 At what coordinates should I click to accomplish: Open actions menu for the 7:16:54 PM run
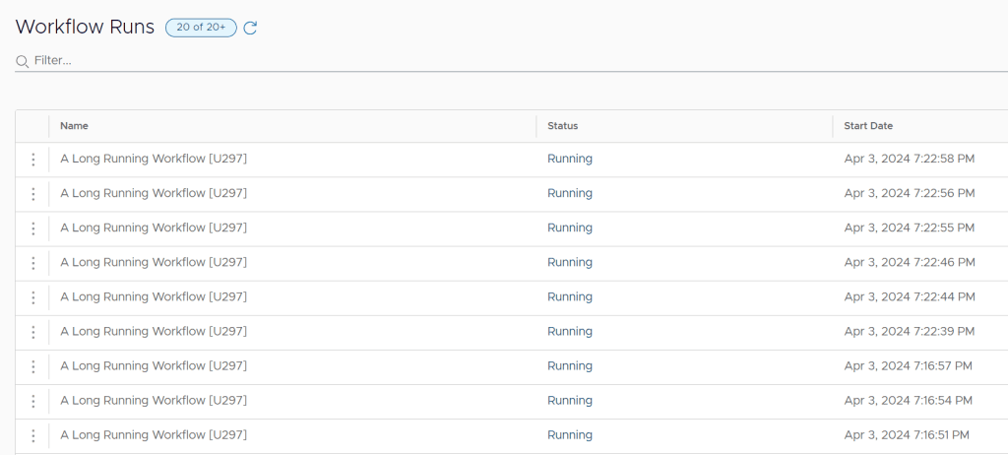pyautogui.click(x=32, y=401)
